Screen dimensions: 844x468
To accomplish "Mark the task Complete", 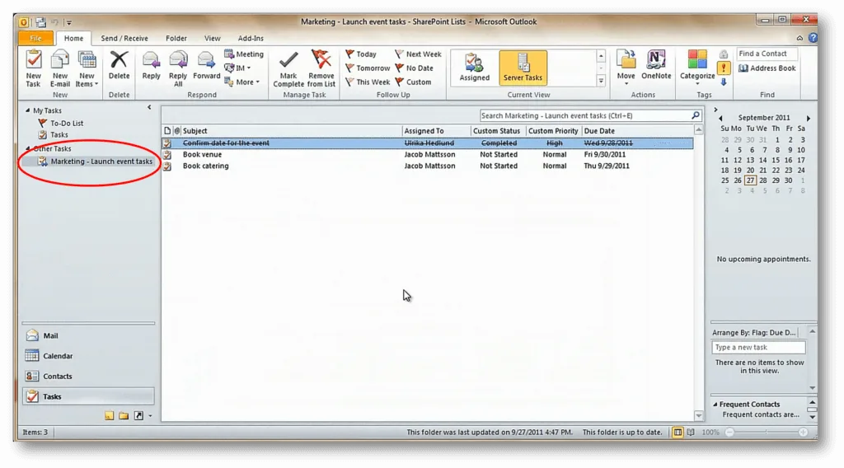I will (x=288, y=69).
